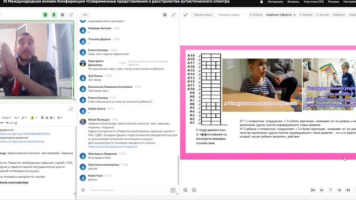356x200 pixels.
Task: Click the chat scrollbar
Action: coord(178,170)
